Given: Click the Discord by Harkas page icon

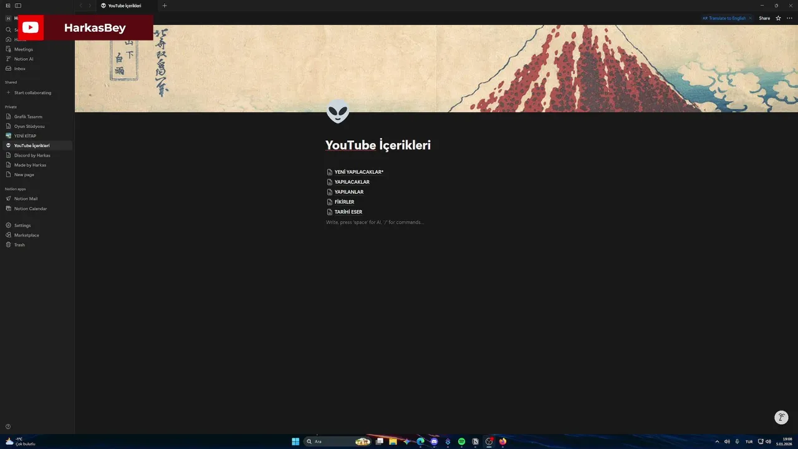Looking at the screenshot, I should coord(8,155).
